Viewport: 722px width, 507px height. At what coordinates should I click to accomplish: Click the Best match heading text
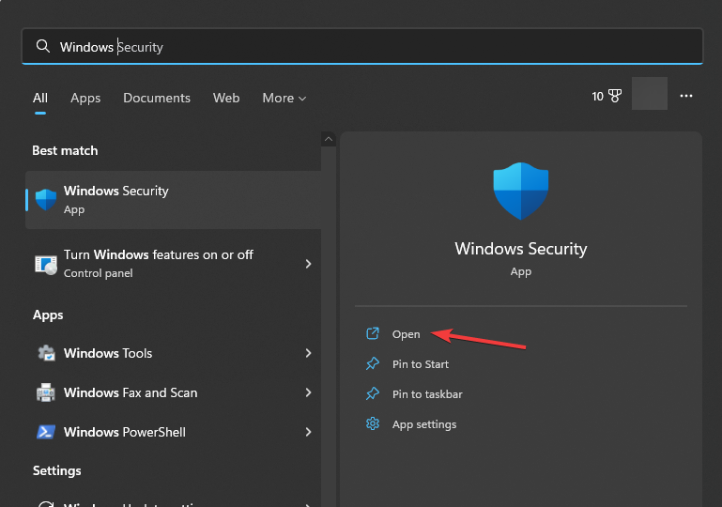[65, 150]
